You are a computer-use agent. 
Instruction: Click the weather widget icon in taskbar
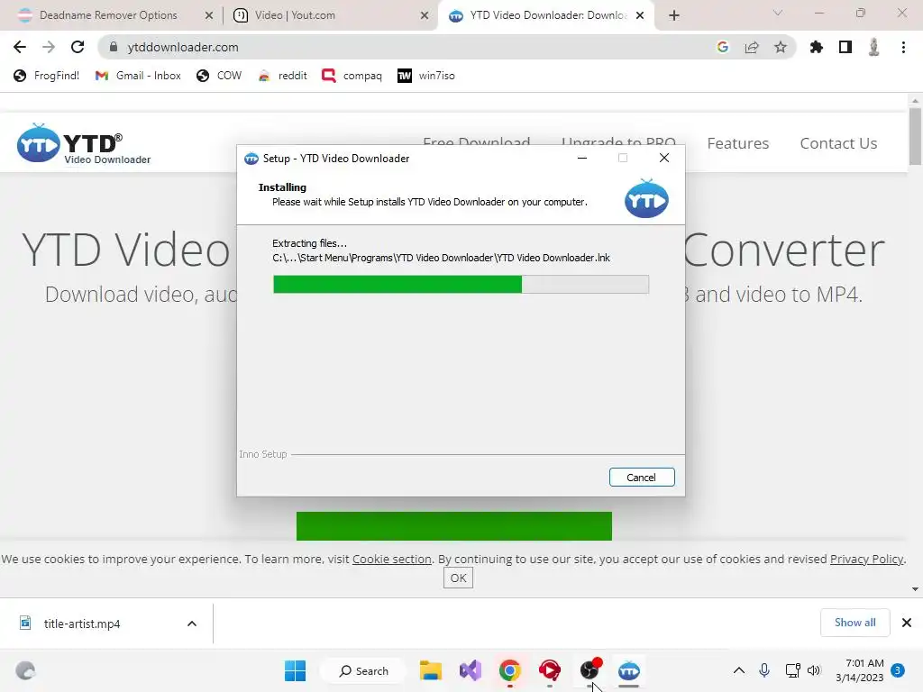[25, 670]
